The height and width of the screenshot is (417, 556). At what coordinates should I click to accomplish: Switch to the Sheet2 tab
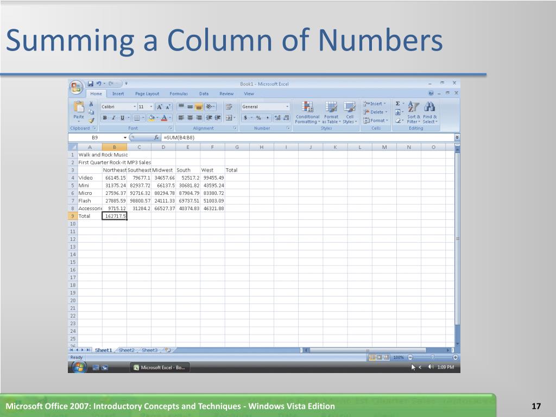127,350
